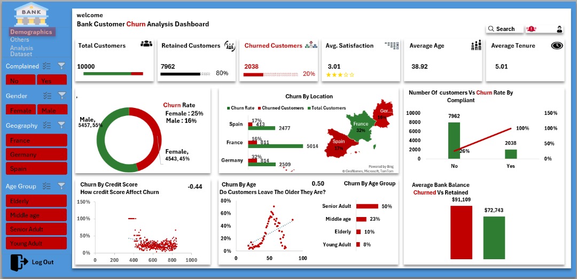
Task: Clear filter icon in Age Group slicer
Action: (x=61, y=186)
